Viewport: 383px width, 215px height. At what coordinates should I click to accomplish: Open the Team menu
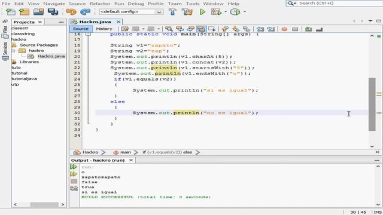click(x=175, y=4)
